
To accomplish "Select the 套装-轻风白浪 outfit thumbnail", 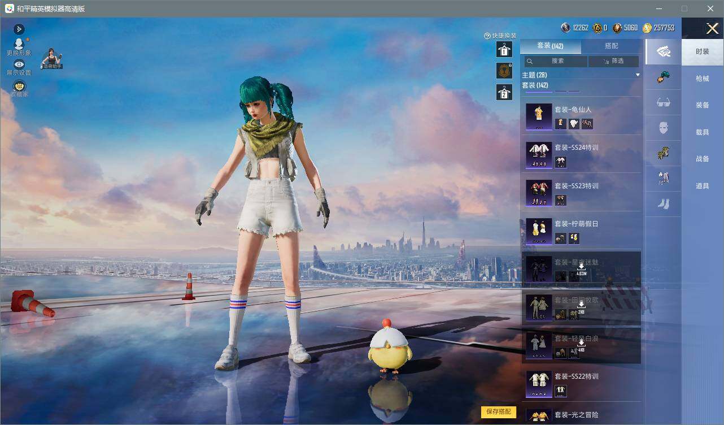I will 539,345.
